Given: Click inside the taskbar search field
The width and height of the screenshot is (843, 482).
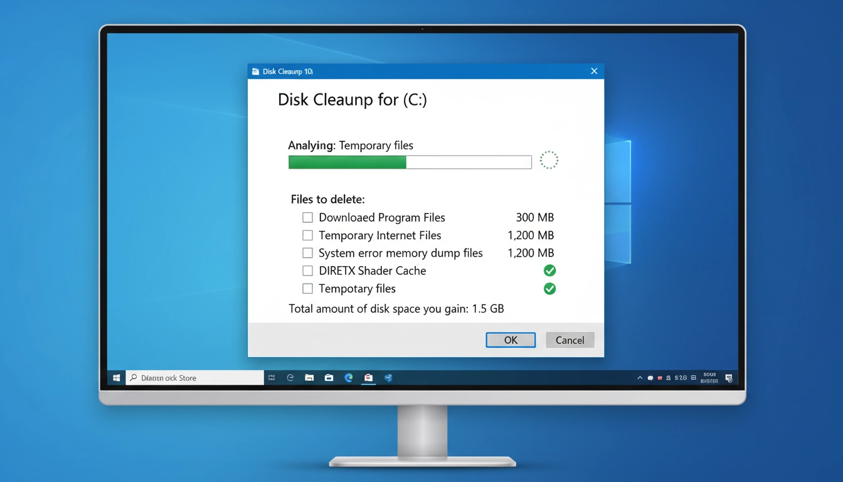Looking at the screenshot, I should pos(194,377).
